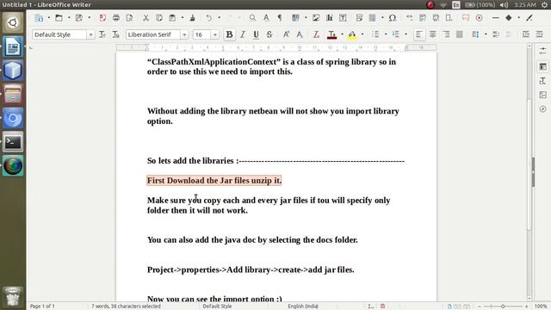Center the text horizontally
551x310 pixels.
point(432,34)
